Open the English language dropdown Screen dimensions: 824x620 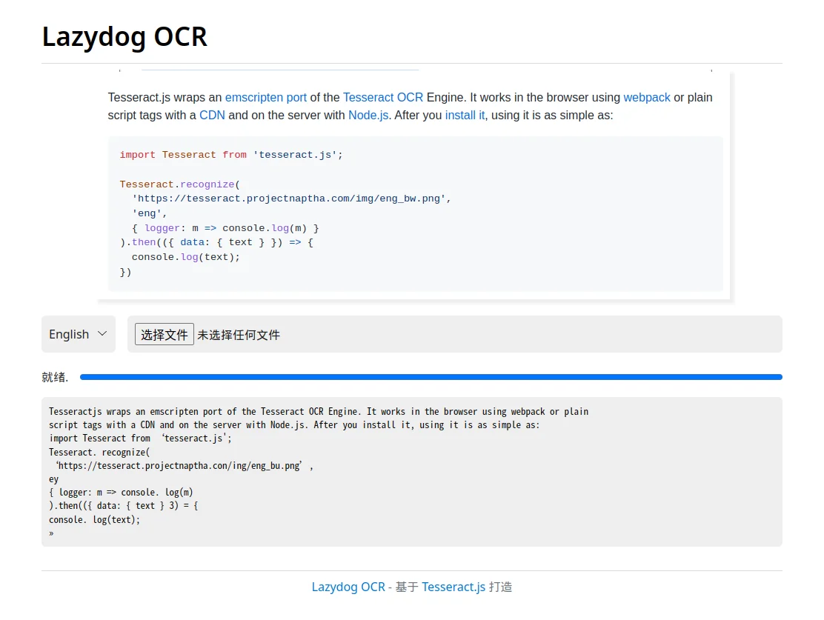point(78,334)
